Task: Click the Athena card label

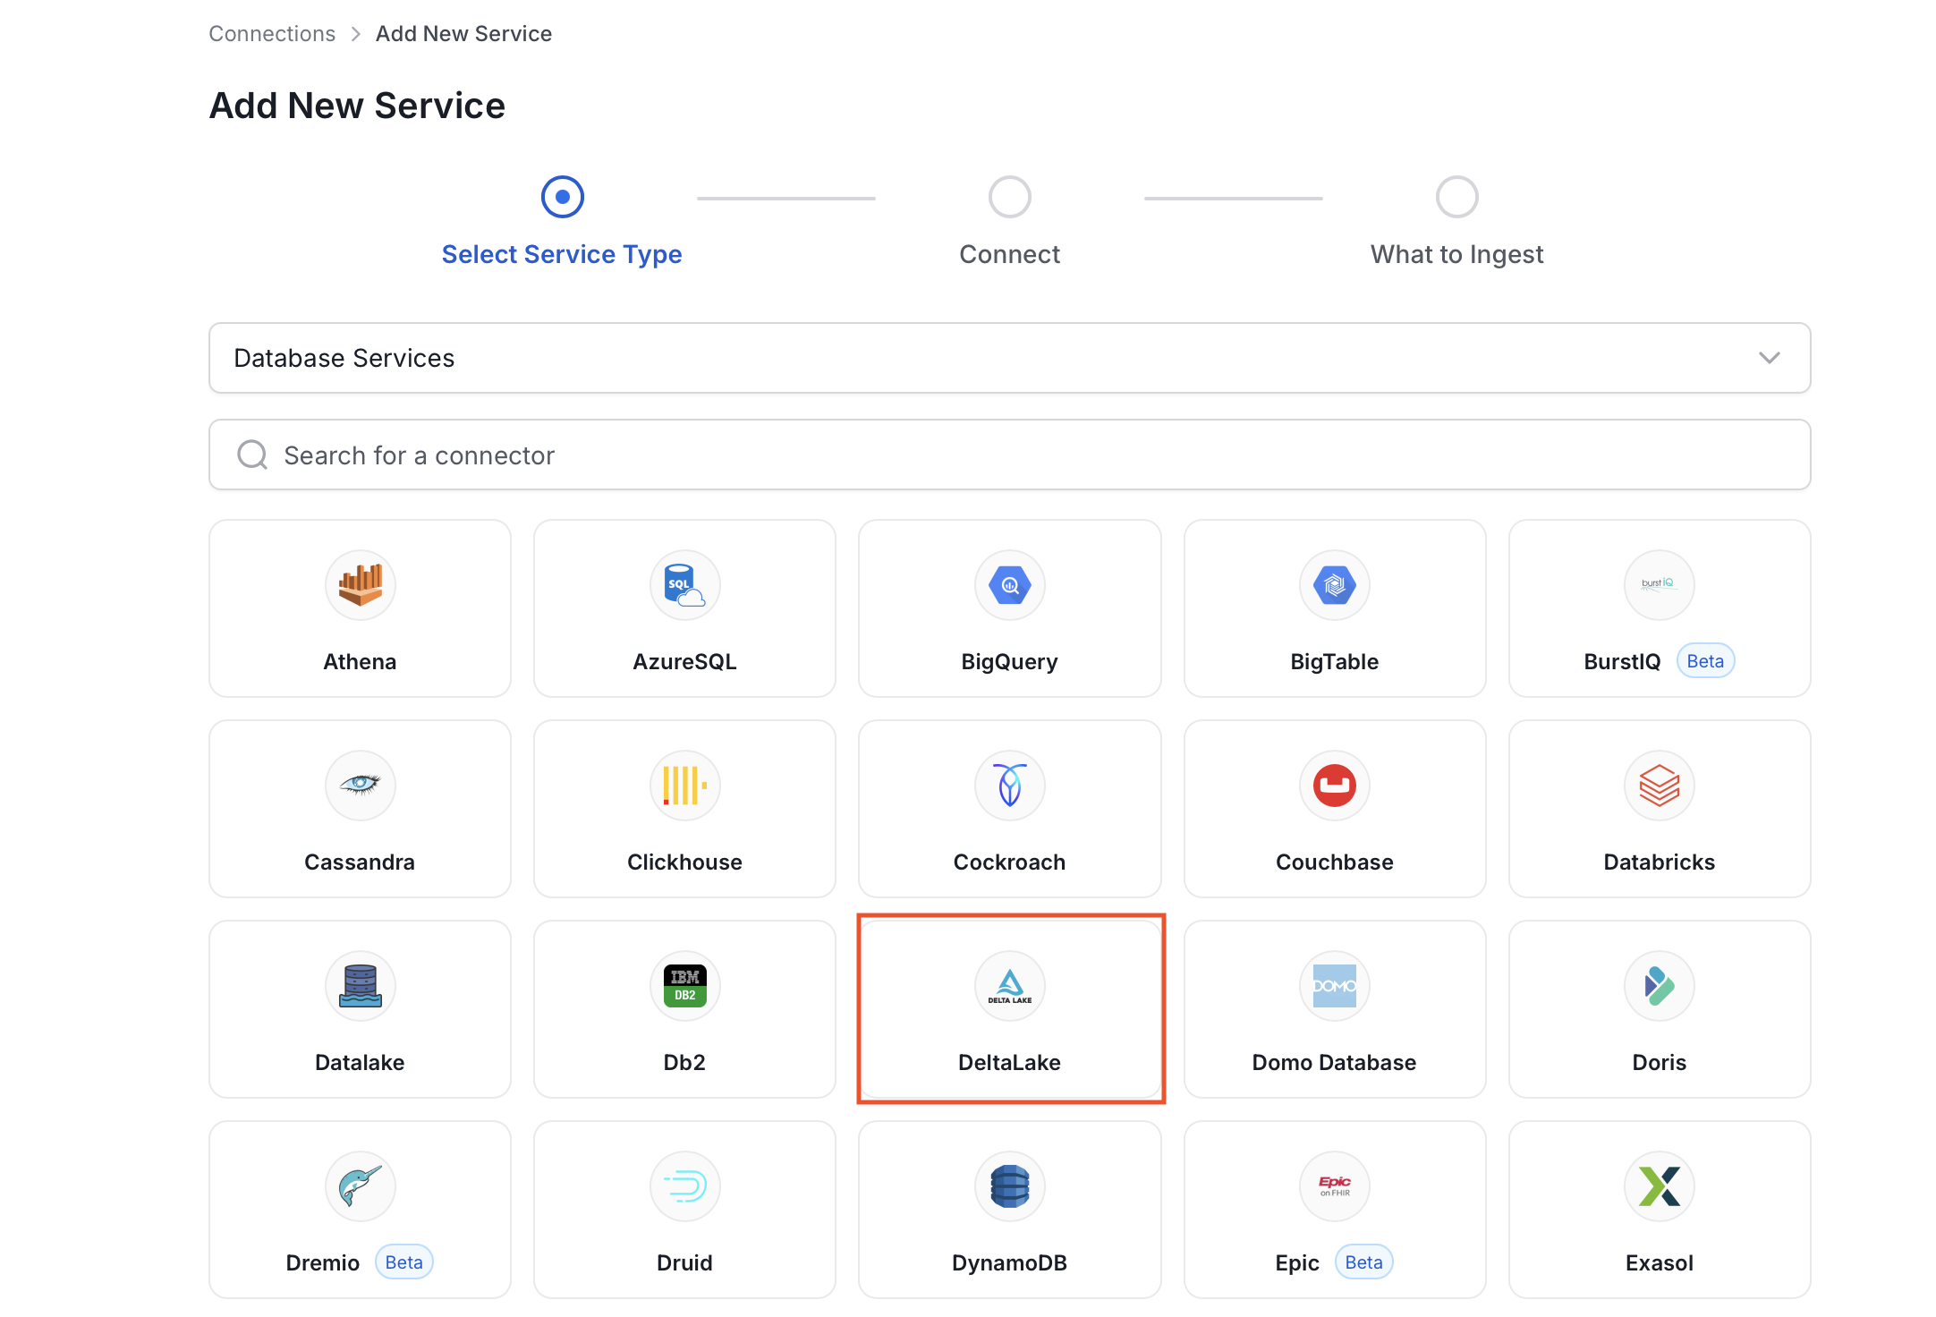Action: tap(360, 662)
